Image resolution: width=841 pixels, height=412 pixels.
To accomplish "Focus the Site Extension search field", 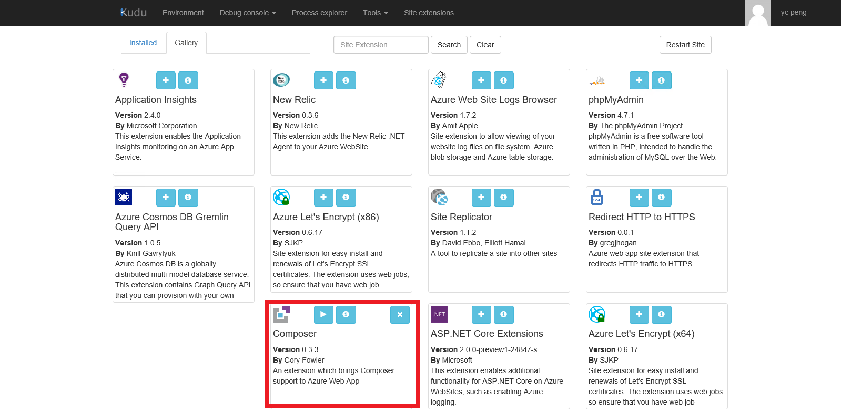I will 381,45.
